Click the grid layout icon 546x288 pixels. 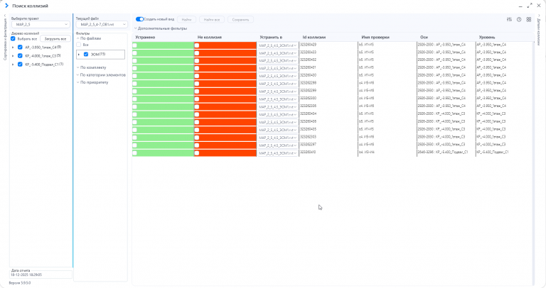[x=529, y=19]
